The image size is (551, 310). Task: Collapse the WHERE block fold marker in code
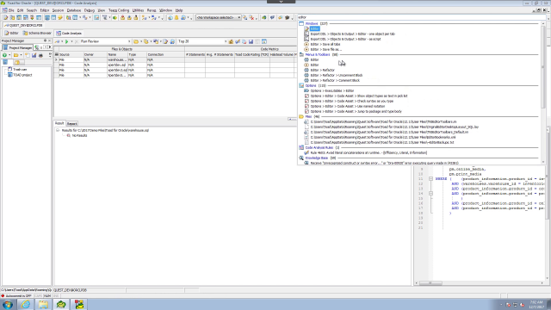point(430,179)
